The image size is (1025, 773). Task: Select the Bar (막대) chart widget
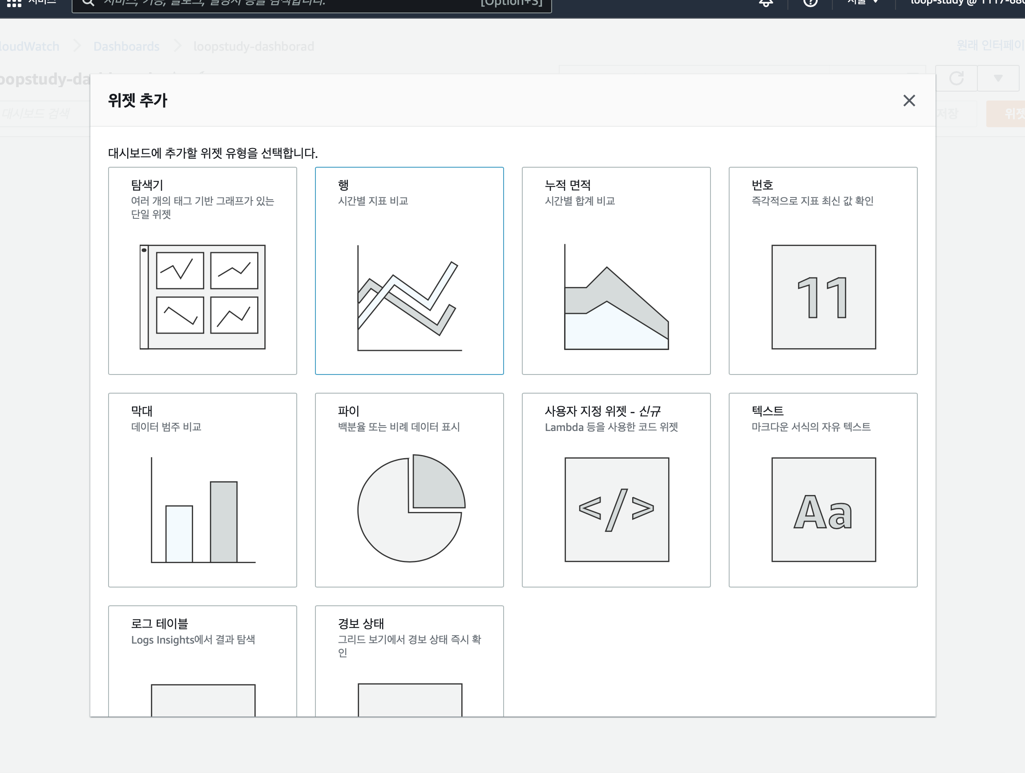[202, 509]
